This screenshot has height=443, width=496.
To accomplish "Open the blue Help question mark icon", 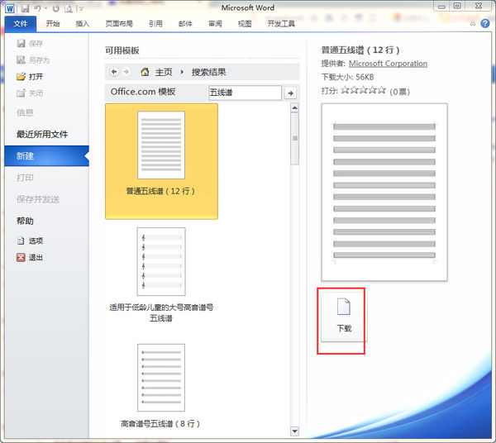I will click(485, 23).
